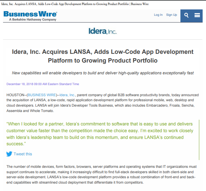The width and height of the screenshot is (206, 191).
Task: Open the Idera, Inc. hyperlink in article
Action: pyautogui.click(x=67, y=95)
